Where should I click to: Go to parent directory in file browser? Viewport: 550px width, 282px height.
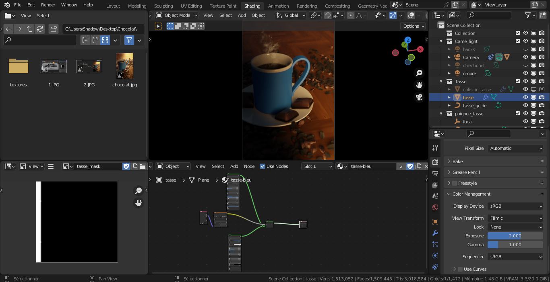pyautogui.click(x=29, y=29)
